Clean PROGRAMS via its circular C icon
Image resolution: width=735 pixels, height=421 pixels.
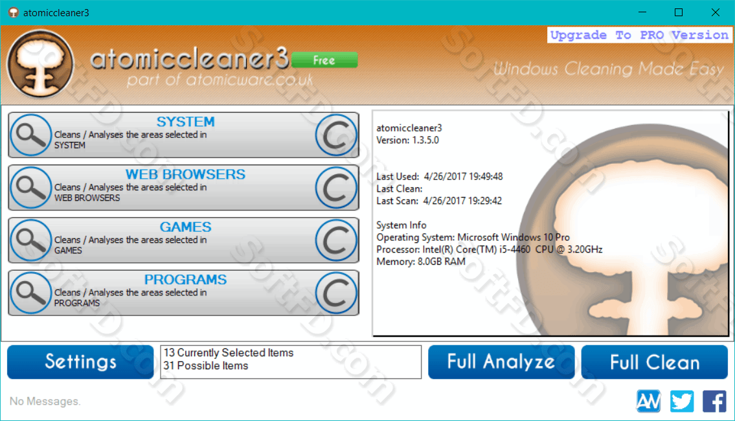[336, 293]
